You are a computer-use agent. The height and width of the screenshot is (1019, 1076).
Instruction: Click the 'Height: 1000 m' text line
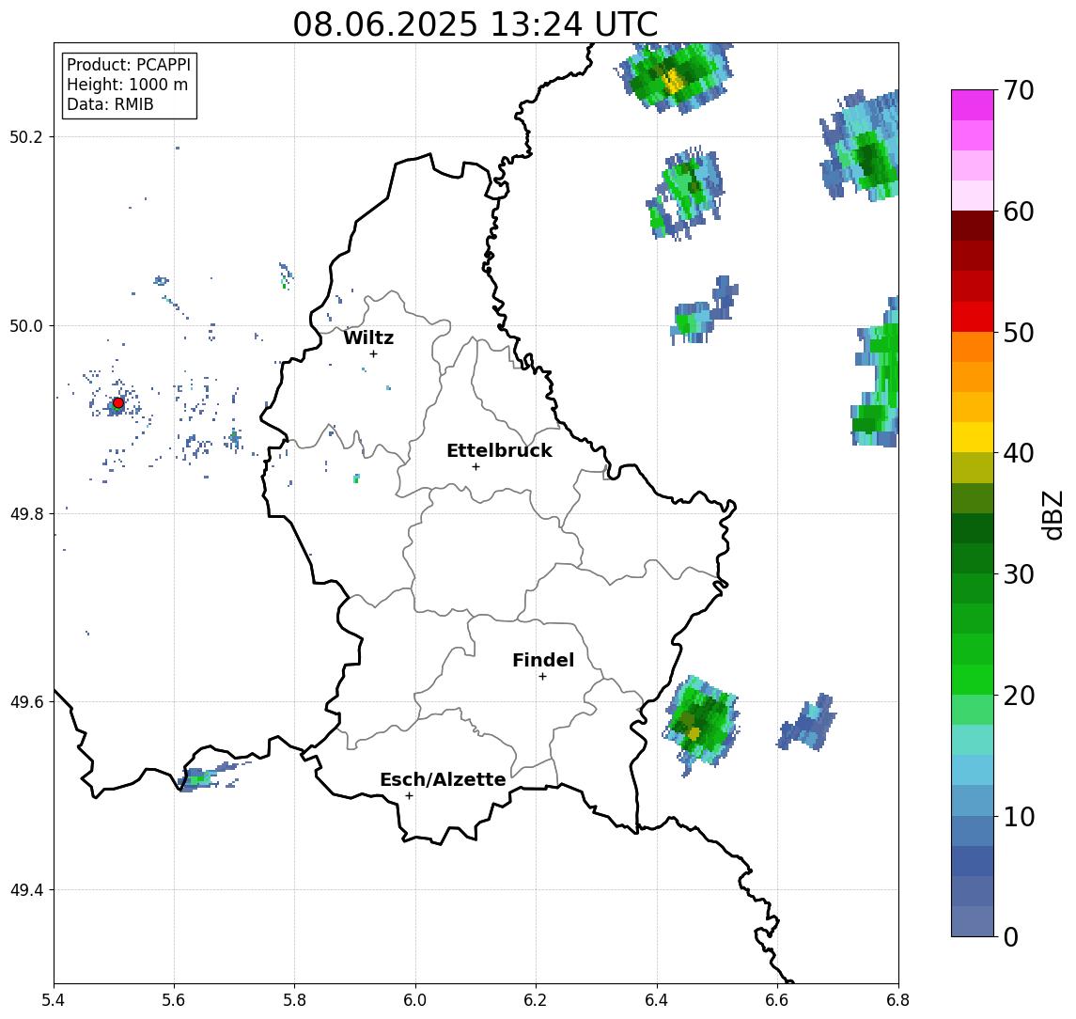[127, 85]
